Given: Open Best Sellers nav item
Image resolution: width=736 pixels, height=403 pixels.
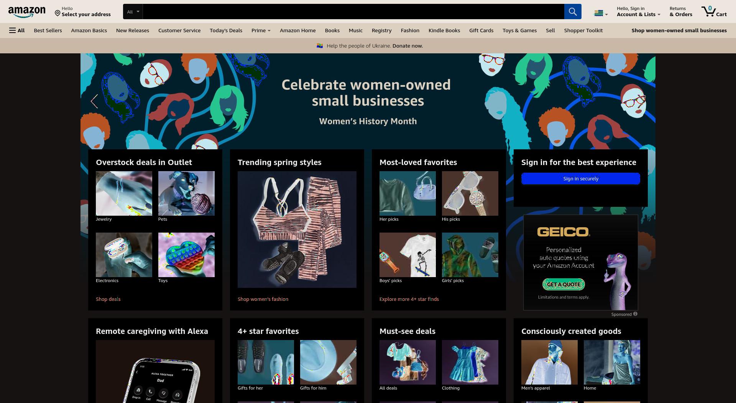Looking at the screenshot, I should tap(48, 30).
